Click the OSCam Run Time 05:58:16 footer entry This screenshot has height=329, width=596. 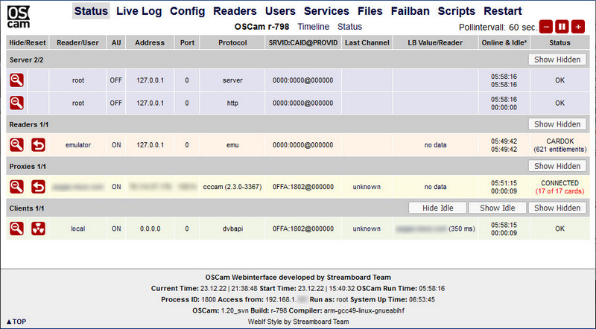point(401,288)
